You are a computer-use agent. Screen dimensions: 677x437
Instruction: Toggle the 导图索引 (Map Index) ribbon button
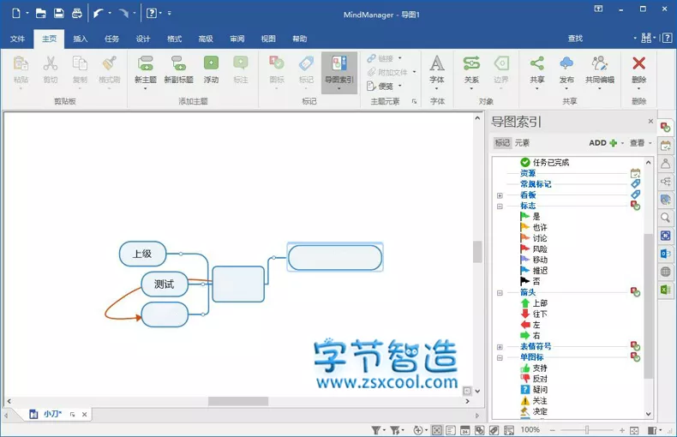coord(339,73)
